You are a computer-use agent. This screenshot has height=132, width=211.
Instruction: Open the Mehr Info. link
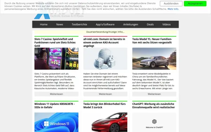coord(173,9)
